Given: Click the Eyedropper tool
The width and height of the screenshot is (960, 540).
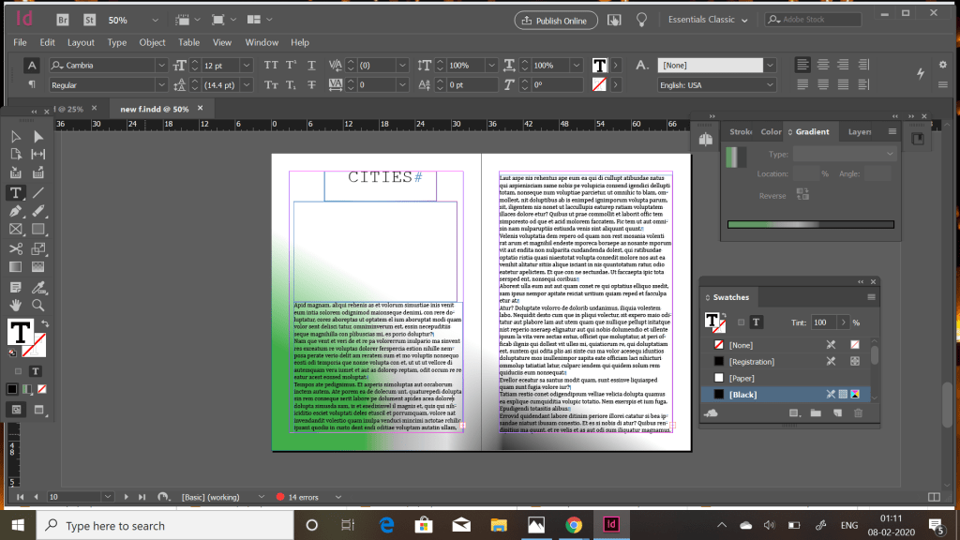Looking at the screenshot, I should tap(38, 286).
